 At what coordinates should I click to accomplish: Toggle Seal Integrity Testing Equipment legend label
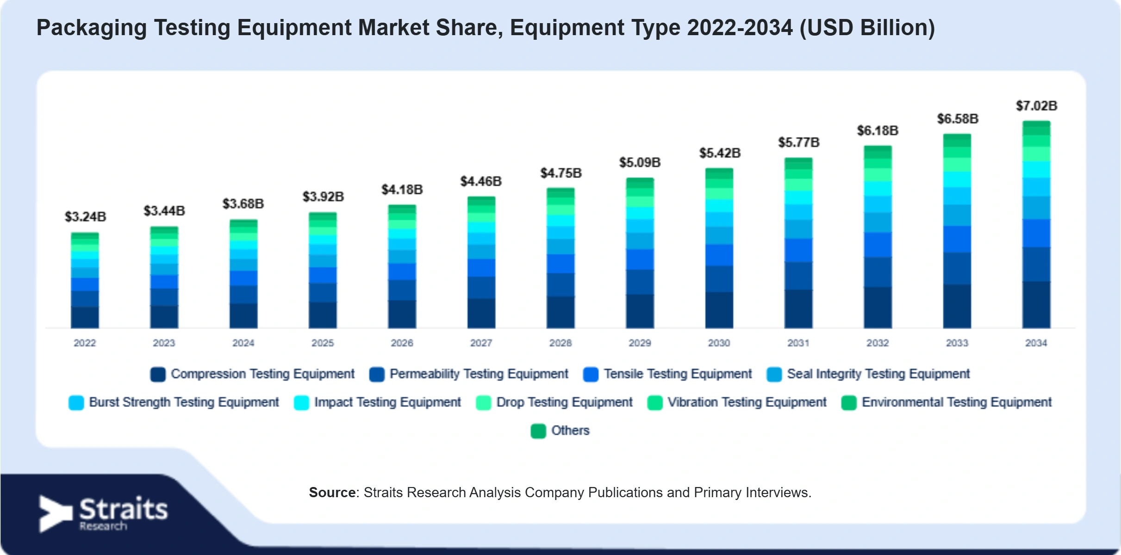[878, 374]
